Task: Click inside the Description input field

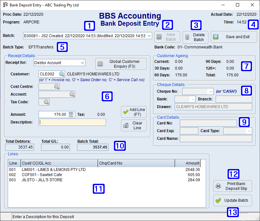Action: point(72,122)
